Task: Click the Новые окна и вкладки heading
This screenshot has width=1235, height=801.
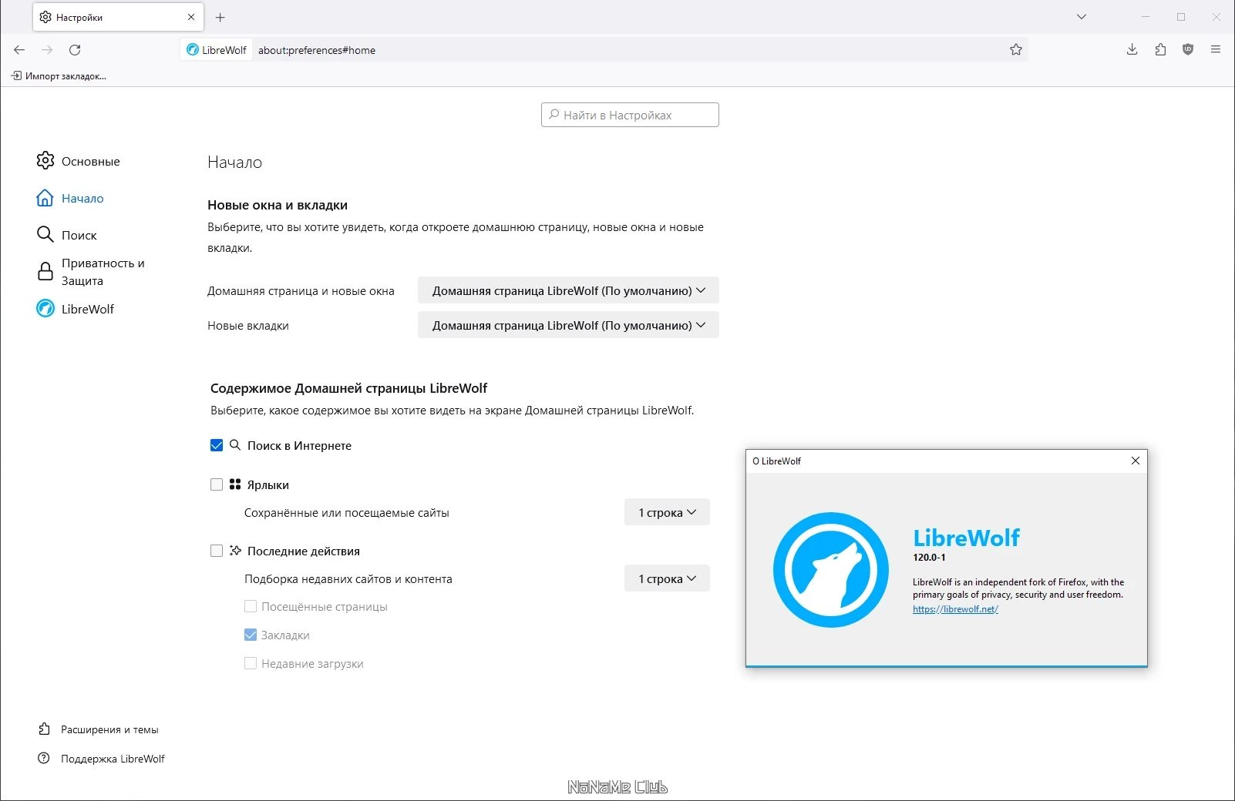Action: 278,205
